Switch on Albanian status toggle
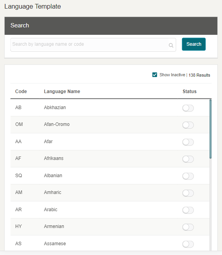The height and width of the screenshot is (255, 222). pyautogui.click(x=188, y=176)
